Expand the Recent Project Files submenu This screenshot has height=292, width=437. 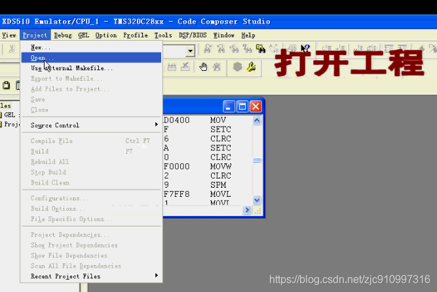92,276
